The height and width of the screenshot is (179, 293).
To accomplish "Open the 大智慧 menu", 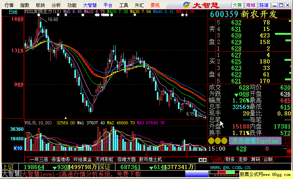I will 90,5.
